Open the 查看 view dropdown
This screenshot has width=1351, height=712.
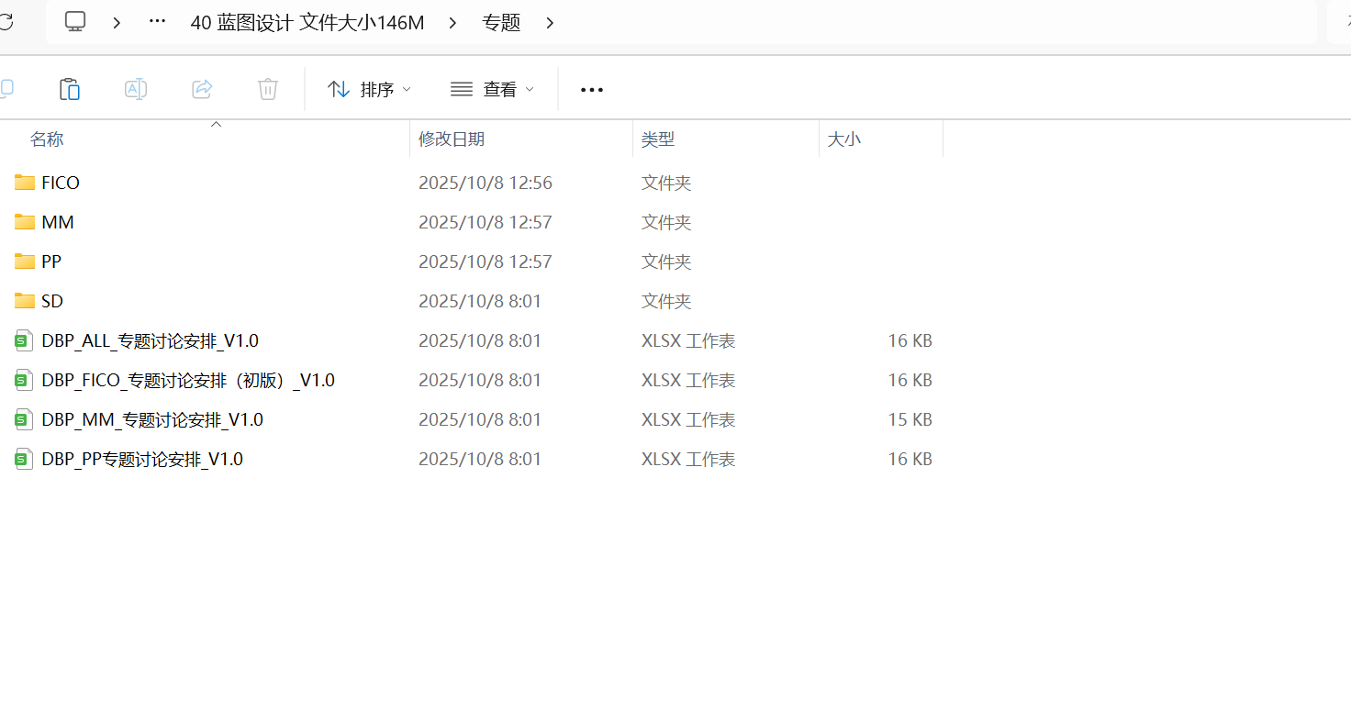[492, 89]
